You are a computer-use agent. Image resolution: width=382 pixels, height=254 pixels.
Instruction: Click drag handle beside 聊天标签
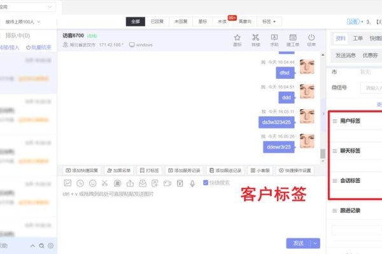pyautogui.click(x=335, y=151)
